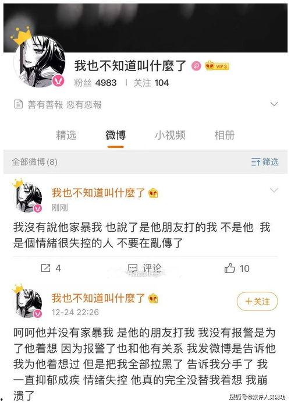Expand the profile bio chevron
The width and height of the screenshot is (291, 403).
coord(274,104)
